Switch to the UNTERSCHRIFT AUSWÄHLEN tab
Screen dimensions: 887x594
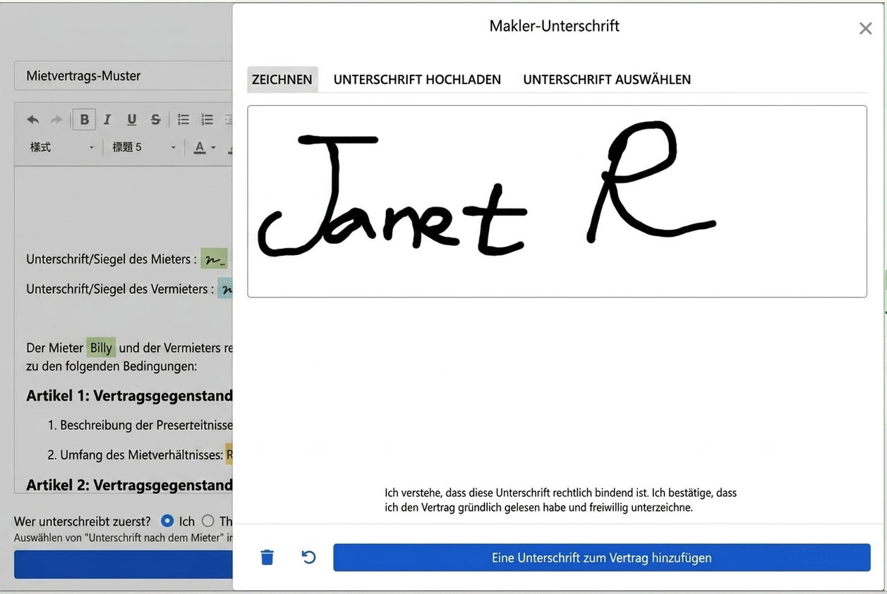[607, 80]
